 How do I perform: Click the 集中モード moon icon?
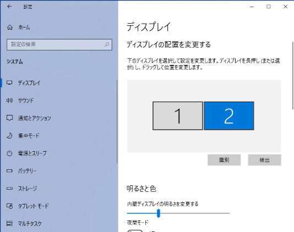click(x=9, y=135)
